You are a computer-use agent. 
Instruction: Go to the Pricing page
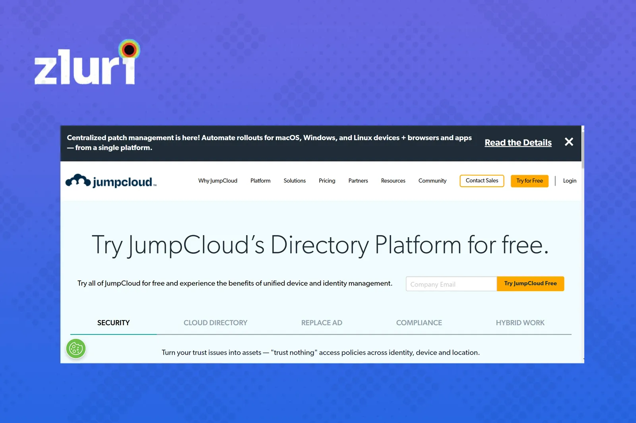(327, 181)
